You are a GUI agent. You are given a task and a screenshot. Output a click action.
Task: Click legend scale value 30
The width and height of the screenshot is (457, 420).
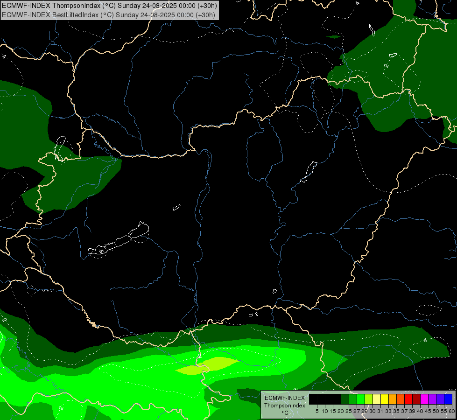373,411
